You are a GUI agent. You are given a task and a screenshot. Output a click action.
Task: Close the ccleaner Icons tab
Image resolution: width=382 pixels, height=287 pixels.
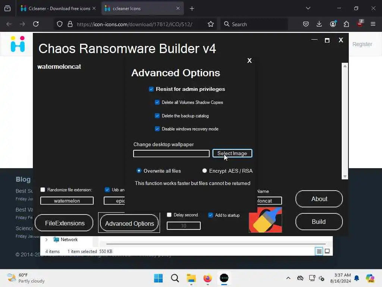pyautogui.click(x=178, y=8)
